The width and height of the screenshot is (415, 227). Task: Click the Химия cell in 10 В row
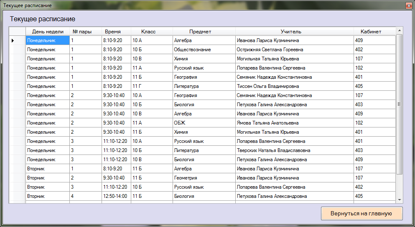coord(204,59)
